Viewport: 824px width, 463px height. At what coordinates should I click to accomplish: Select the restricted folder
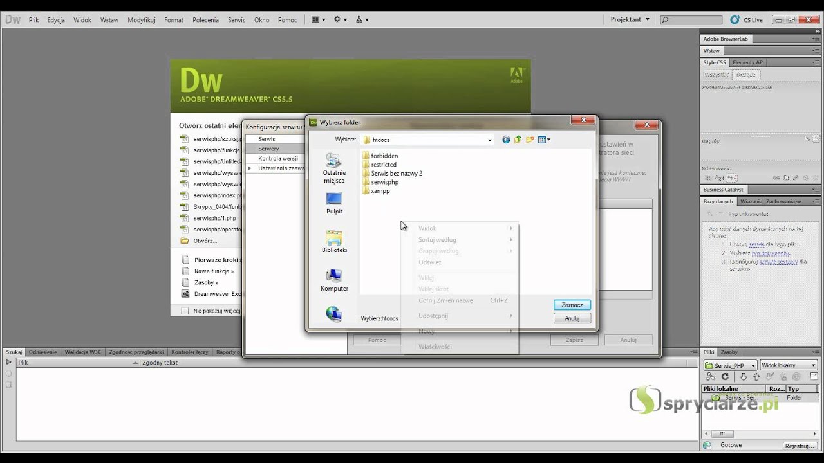coord(379,165)
